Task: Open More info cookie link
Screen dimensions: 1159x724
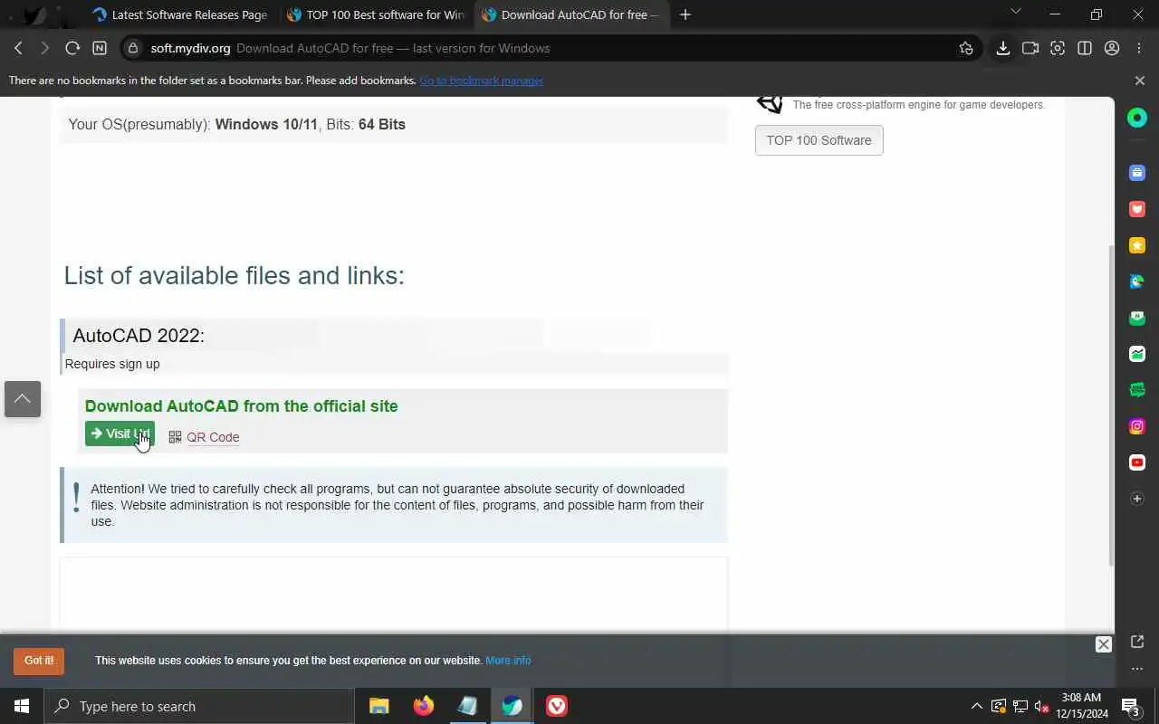Action: point(508,661)
